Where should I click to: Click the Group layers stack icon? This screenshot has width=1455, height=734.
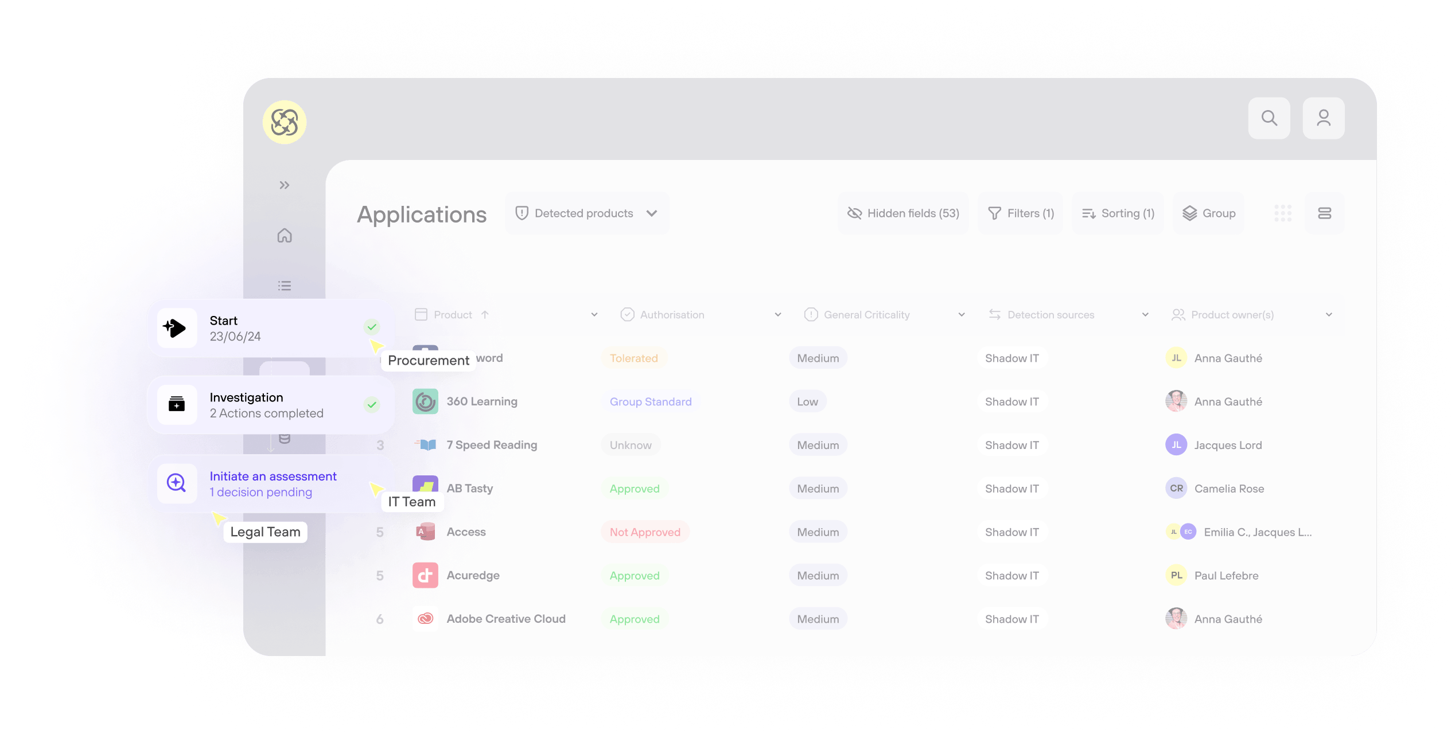[1189, 213]
